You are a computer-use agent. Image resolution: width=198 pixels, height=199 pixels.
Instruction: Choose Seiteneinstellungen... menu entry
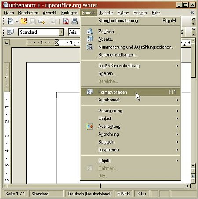click(131, 55)
